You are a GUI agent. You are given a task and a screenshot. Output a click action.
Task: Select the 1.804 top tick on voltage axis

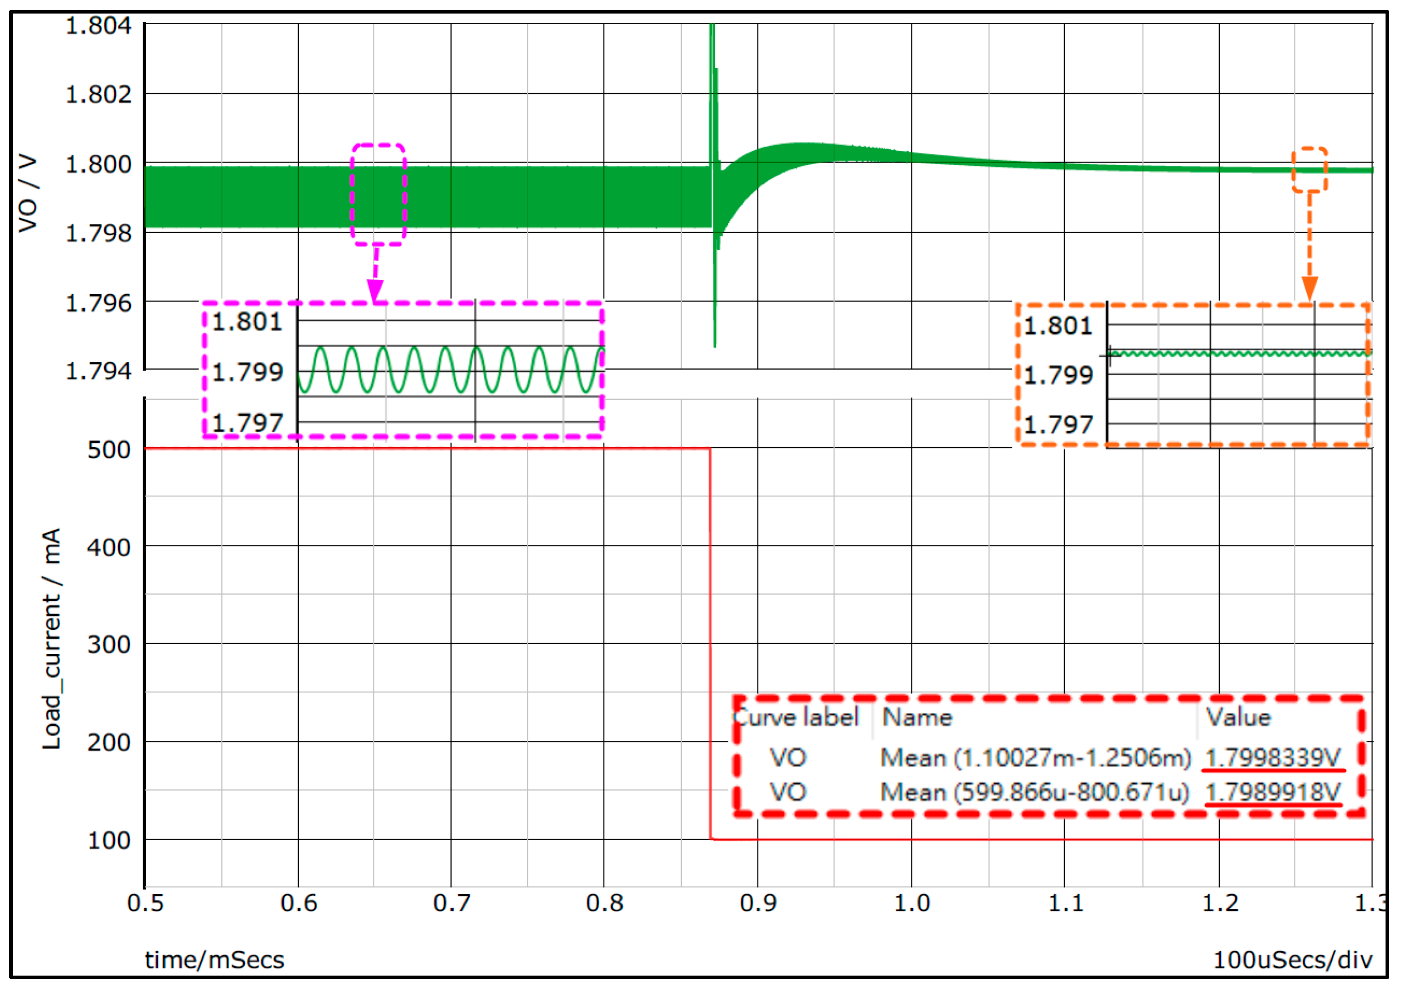click(100, 26)
